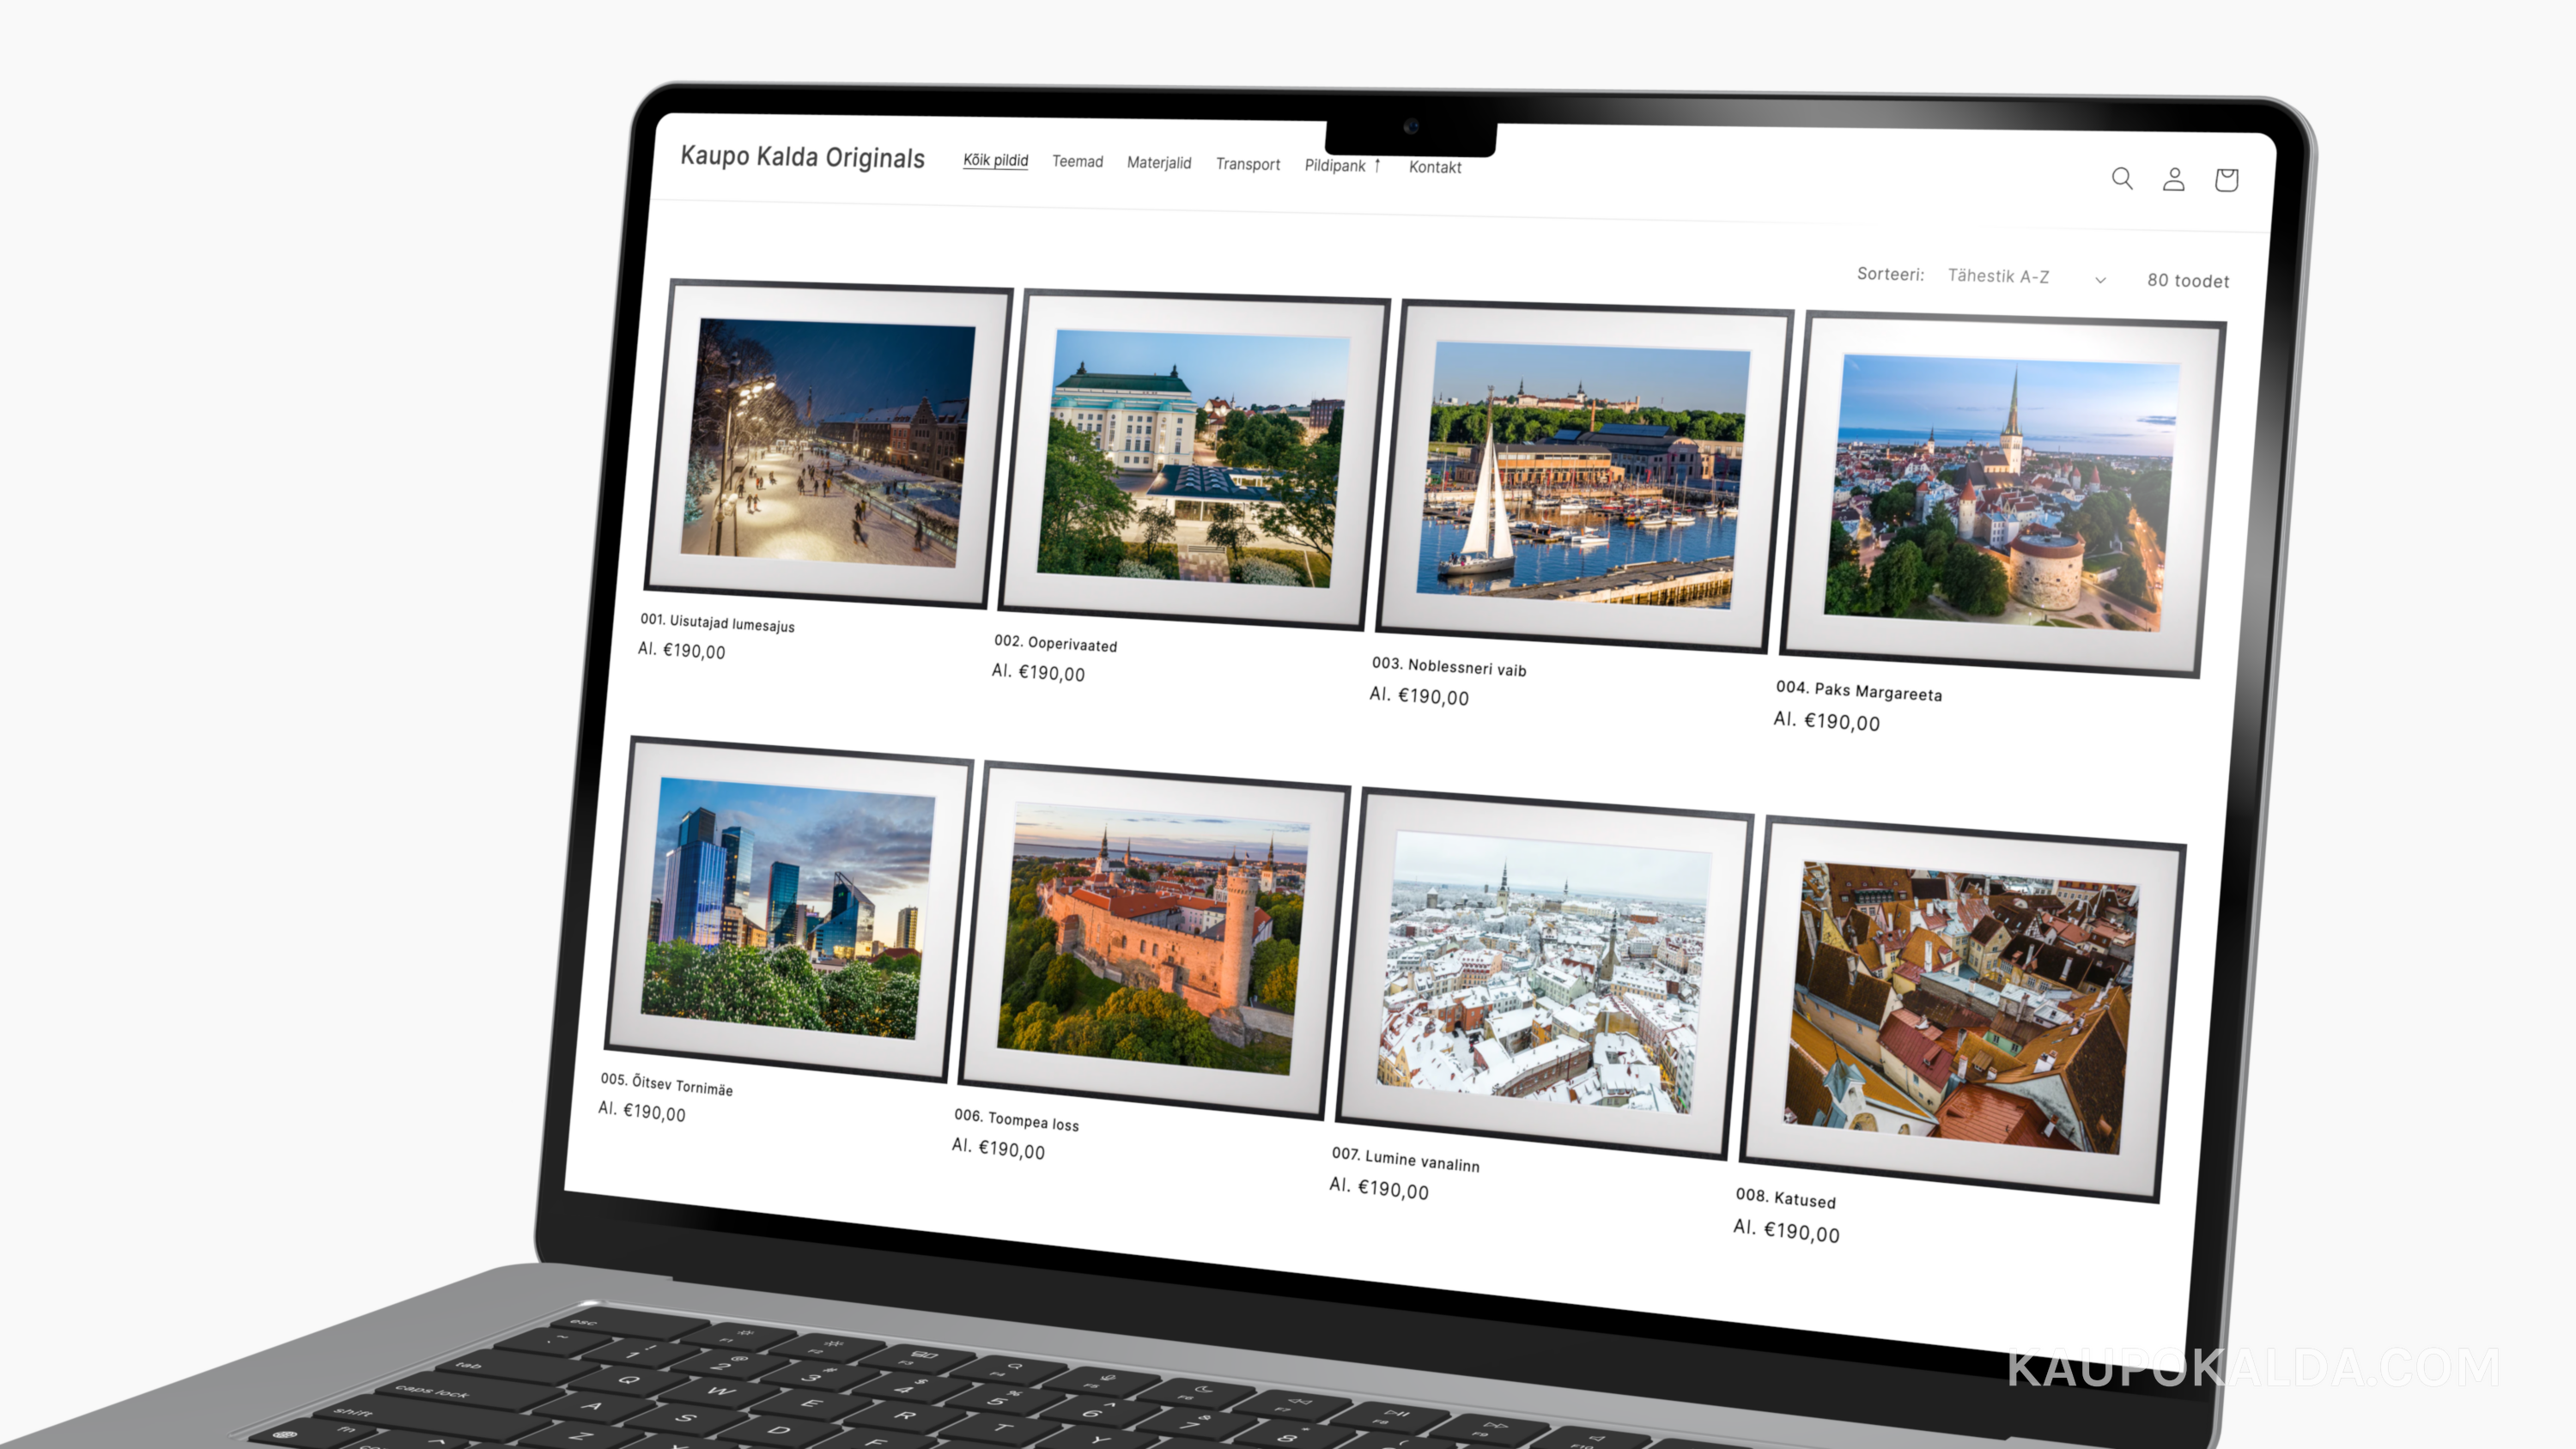2576x1449 pixels.
Task: Open the Kõik pildid menu item
Action: tap(995, 160)
